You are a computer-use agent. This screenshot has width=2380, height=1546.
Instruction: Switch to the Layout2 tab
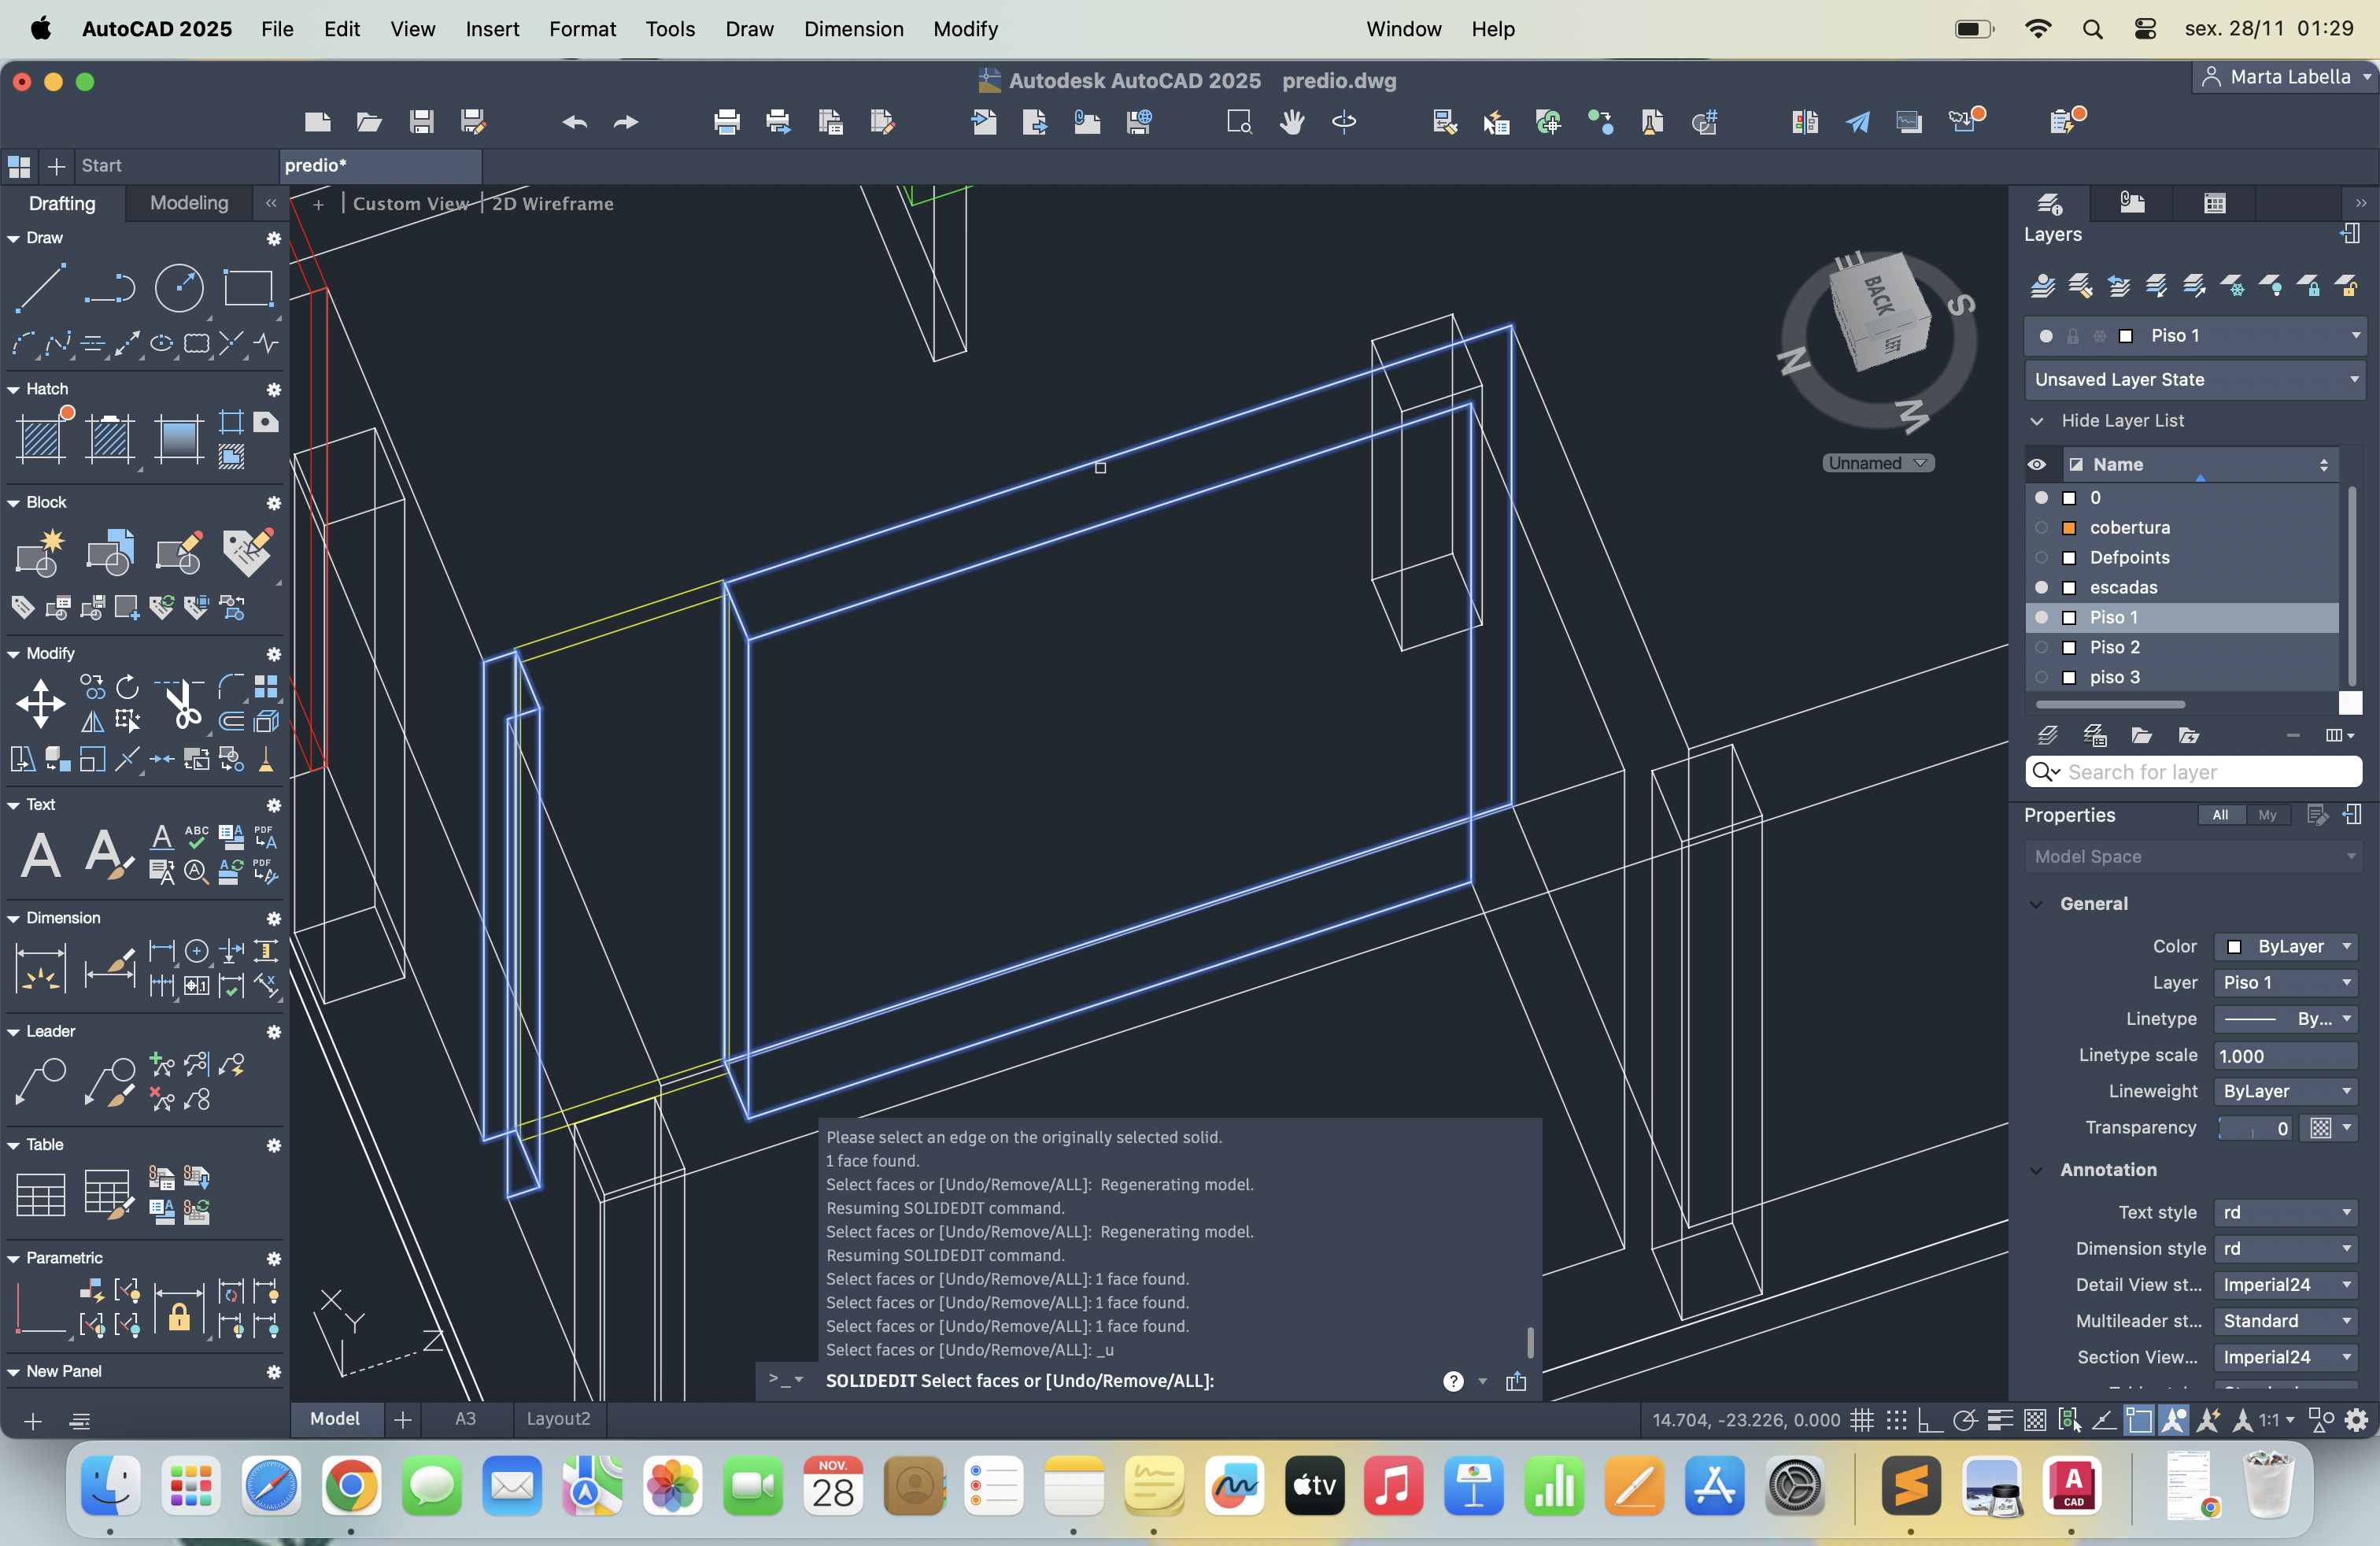558,1418
